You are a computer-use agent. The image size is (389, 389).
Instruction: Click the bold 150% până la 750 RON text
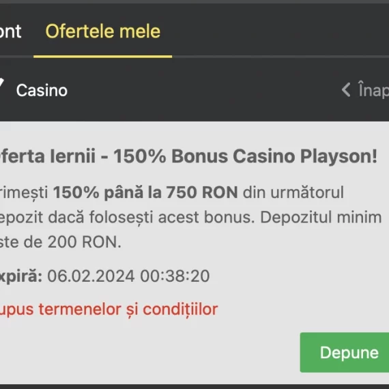click(x=145, y=192)
